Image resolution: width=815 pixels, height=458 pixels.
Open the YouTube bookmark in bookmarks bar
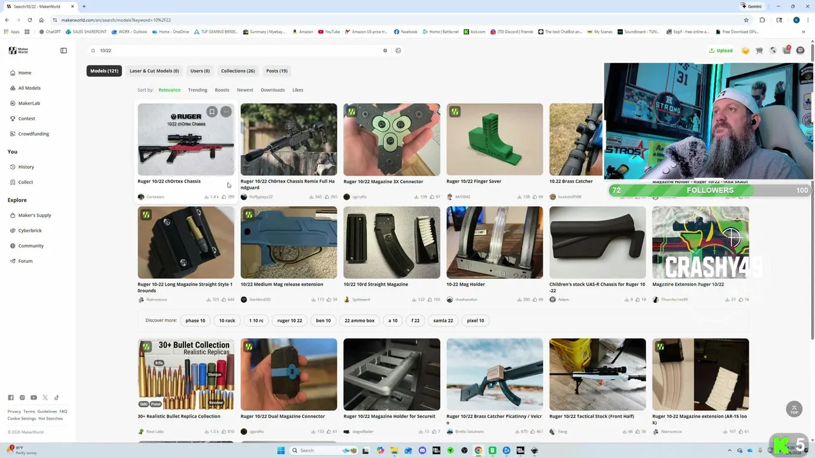329,31
